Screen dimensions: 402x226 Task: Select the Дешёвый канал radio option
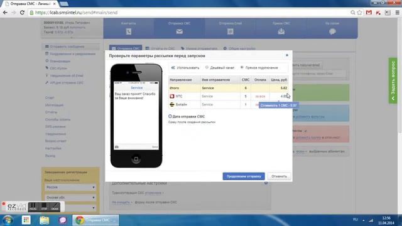[207, 67]
